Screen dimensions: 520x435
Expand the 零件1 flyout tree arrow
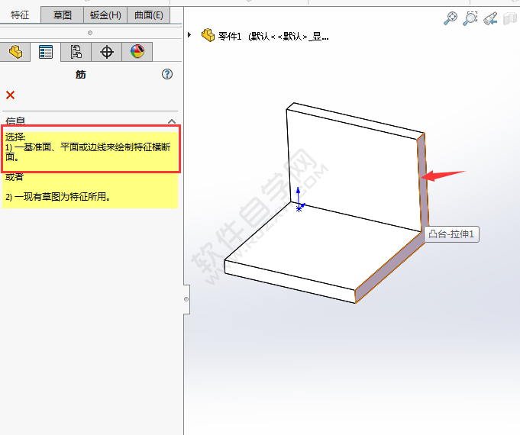click(x=189, y=34)
